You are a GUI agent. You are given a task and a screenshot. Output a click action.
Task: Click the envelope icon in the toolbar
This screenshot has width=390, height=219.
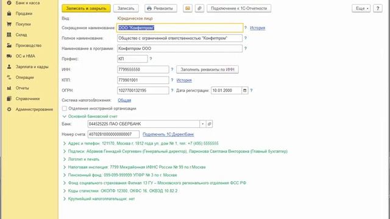point(188,8)
